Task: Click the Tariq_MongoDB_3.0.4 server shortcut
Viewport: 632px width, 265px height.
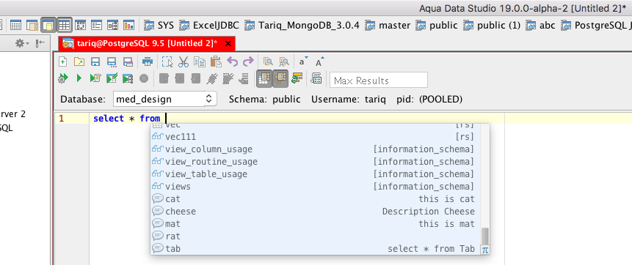Action: tap(302, 26)
